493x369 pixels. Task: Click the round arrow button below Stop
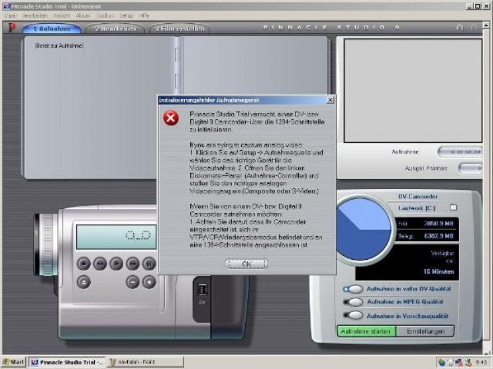[x=83, y=282]
